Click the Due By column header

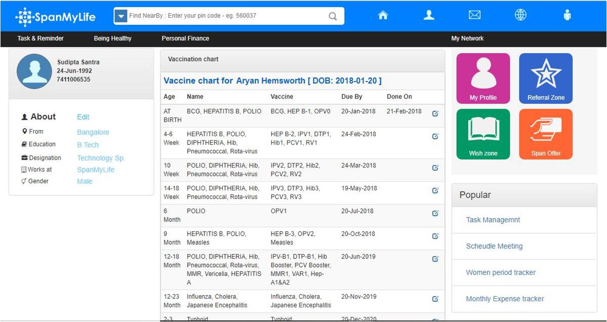coord(352,96)
